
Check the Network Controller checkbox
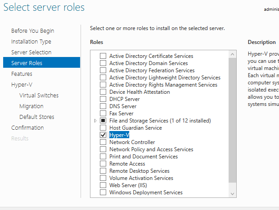click(x=103, y=142)
